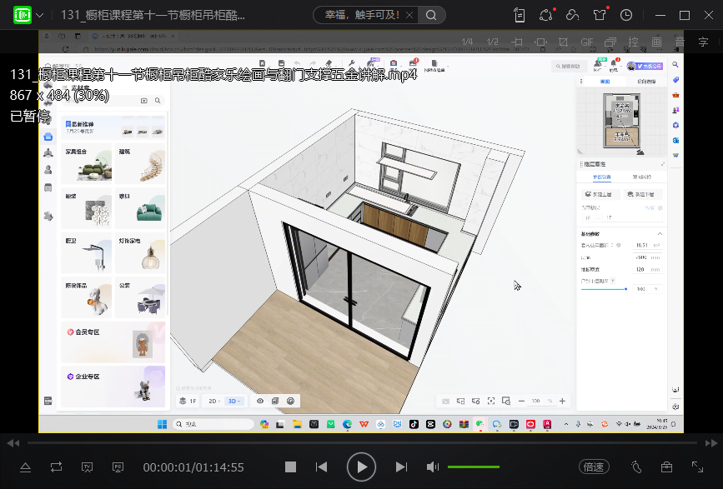The width and height of the screenshot is (723, 489).
Task: Open the 音 audio settings
Action: click(680, 42)
